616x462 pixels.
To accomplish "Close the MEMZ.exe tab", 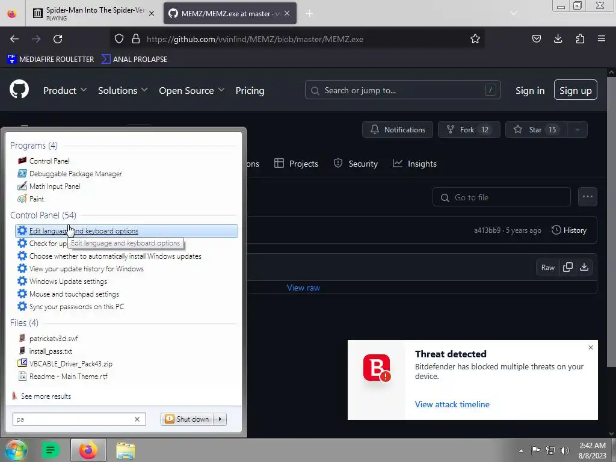I will pyautogui.click(x=287, y=13).
